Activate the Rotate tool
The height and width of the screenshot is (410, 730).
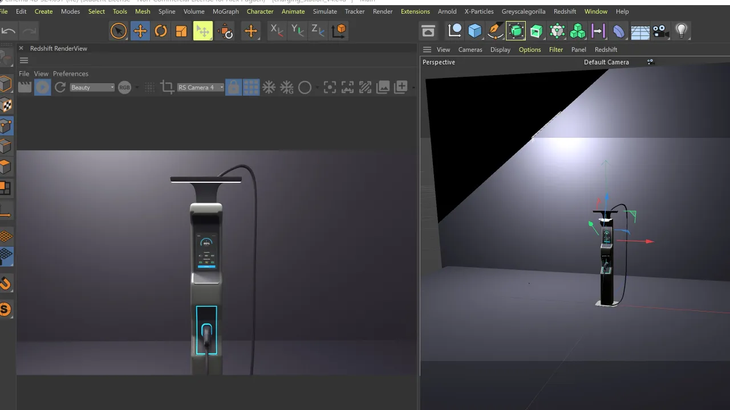pyautogui.click(x=161, y=31)
